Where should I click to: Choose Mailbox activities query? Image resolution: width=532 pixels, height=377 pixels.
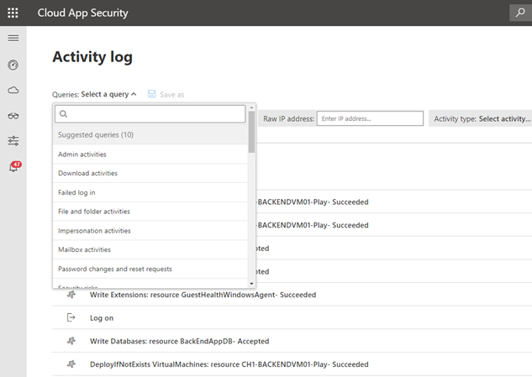click(x=84, y=249)
